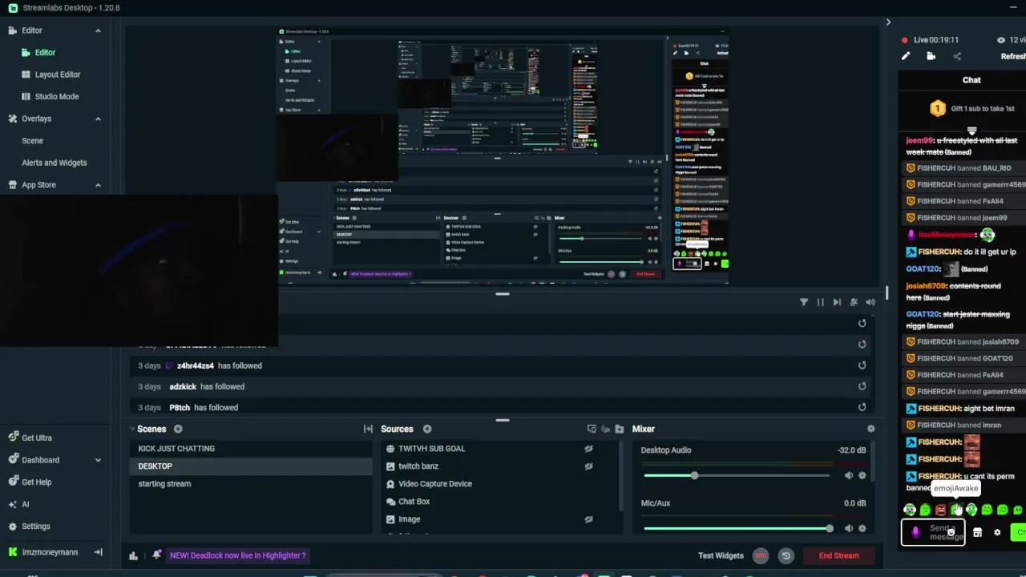Replay the P8tch follow alert

(x=862, y=407)
